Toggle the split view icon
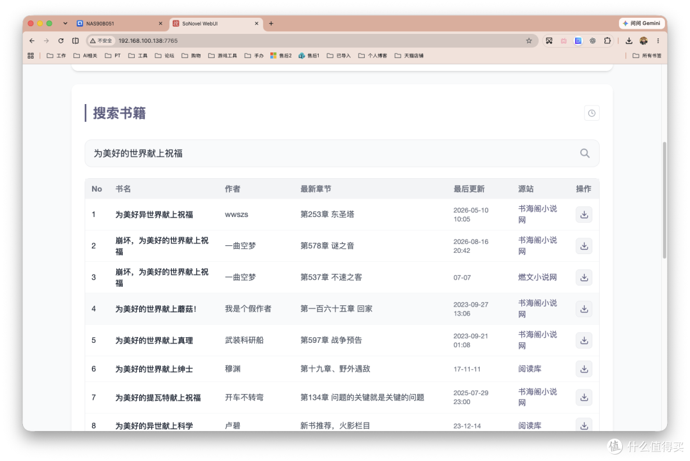This screenshot has width=690, height=461. pyautogui.click(x=75, y=40)
